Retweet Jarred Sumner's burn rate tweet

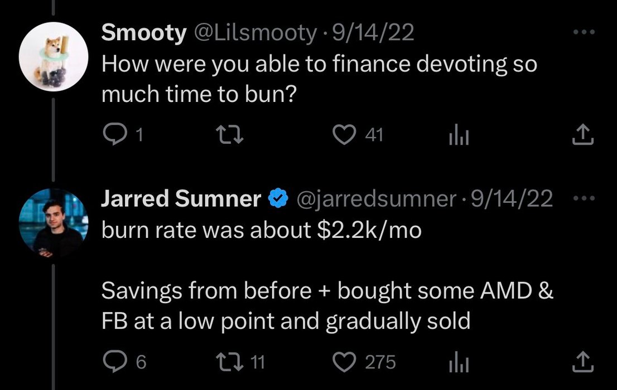click(228, 363)
